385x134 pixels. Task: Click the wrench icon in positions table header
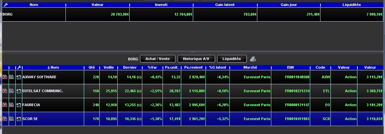19,67
